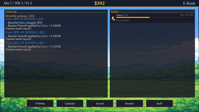This screenshot has width=199, height=112.
Task: Click the Event Log panel header
Action: click(10, 12)
